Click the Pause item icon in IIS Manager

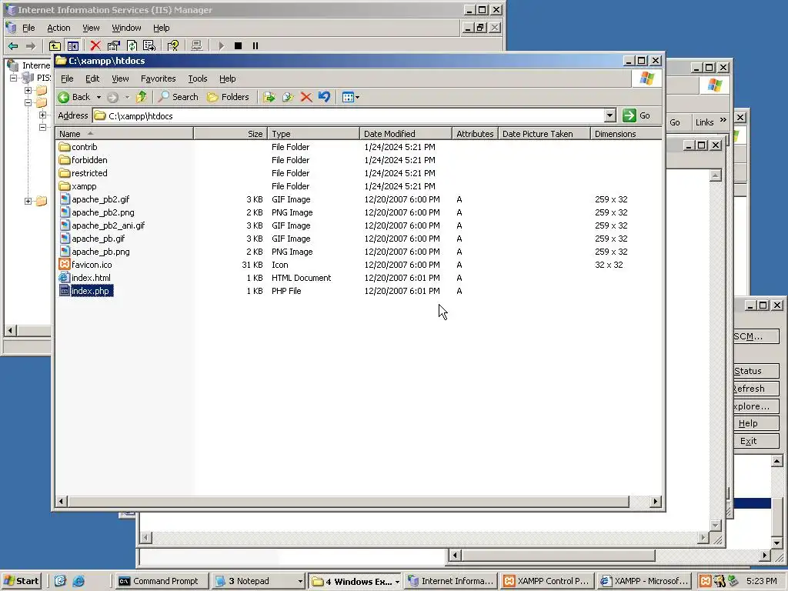click(x=255, y=45)
